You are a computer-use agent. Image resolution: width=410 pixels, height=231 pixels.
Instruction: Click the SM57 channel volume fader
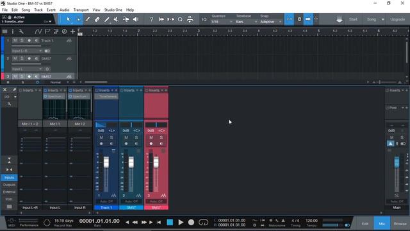point(131,162)
